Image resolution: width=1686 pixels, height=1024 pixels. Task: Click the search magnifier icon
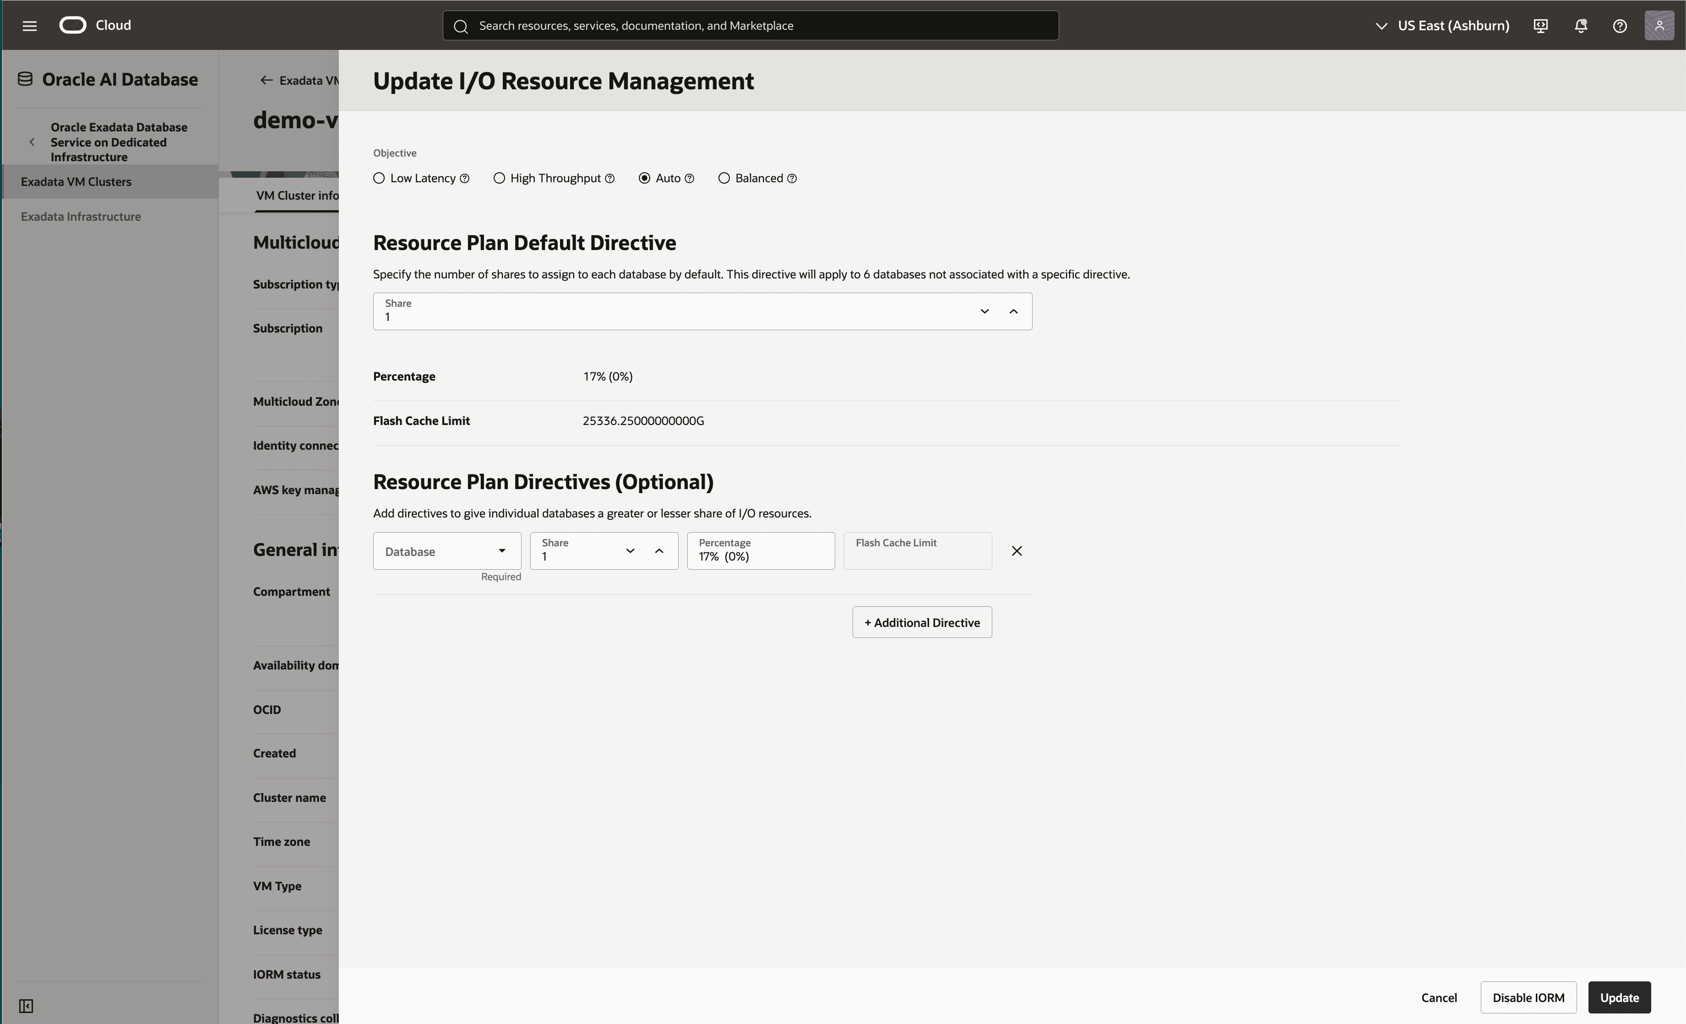(461, 26)
